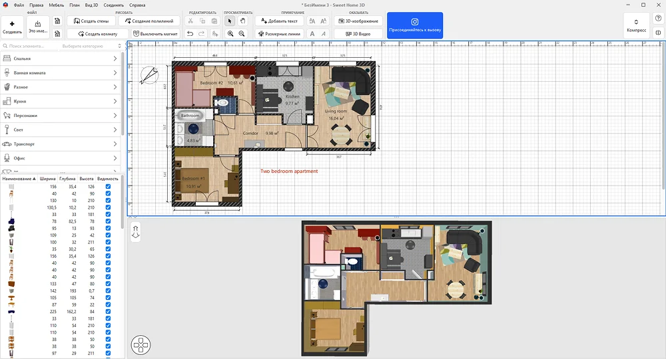Toggle visibility checkbox for the 130,5-width item

pos(108,207)
